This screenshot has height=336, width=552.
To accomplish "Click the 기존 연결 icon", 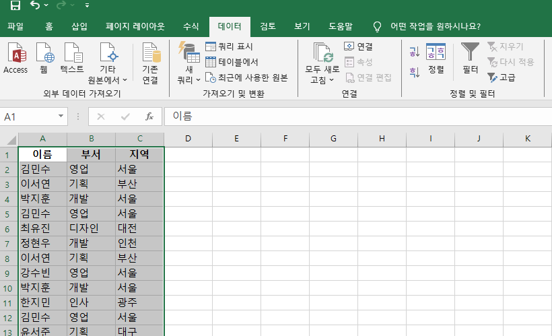I will 151,64.
